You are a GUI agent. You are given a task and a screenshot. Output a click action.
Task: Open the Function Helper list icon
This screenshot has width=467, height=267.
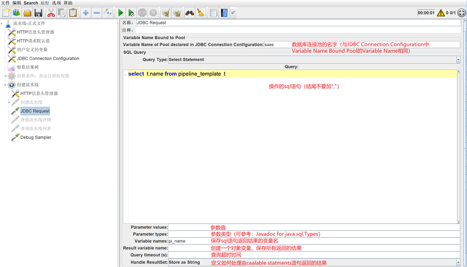(x=213, y=13)
